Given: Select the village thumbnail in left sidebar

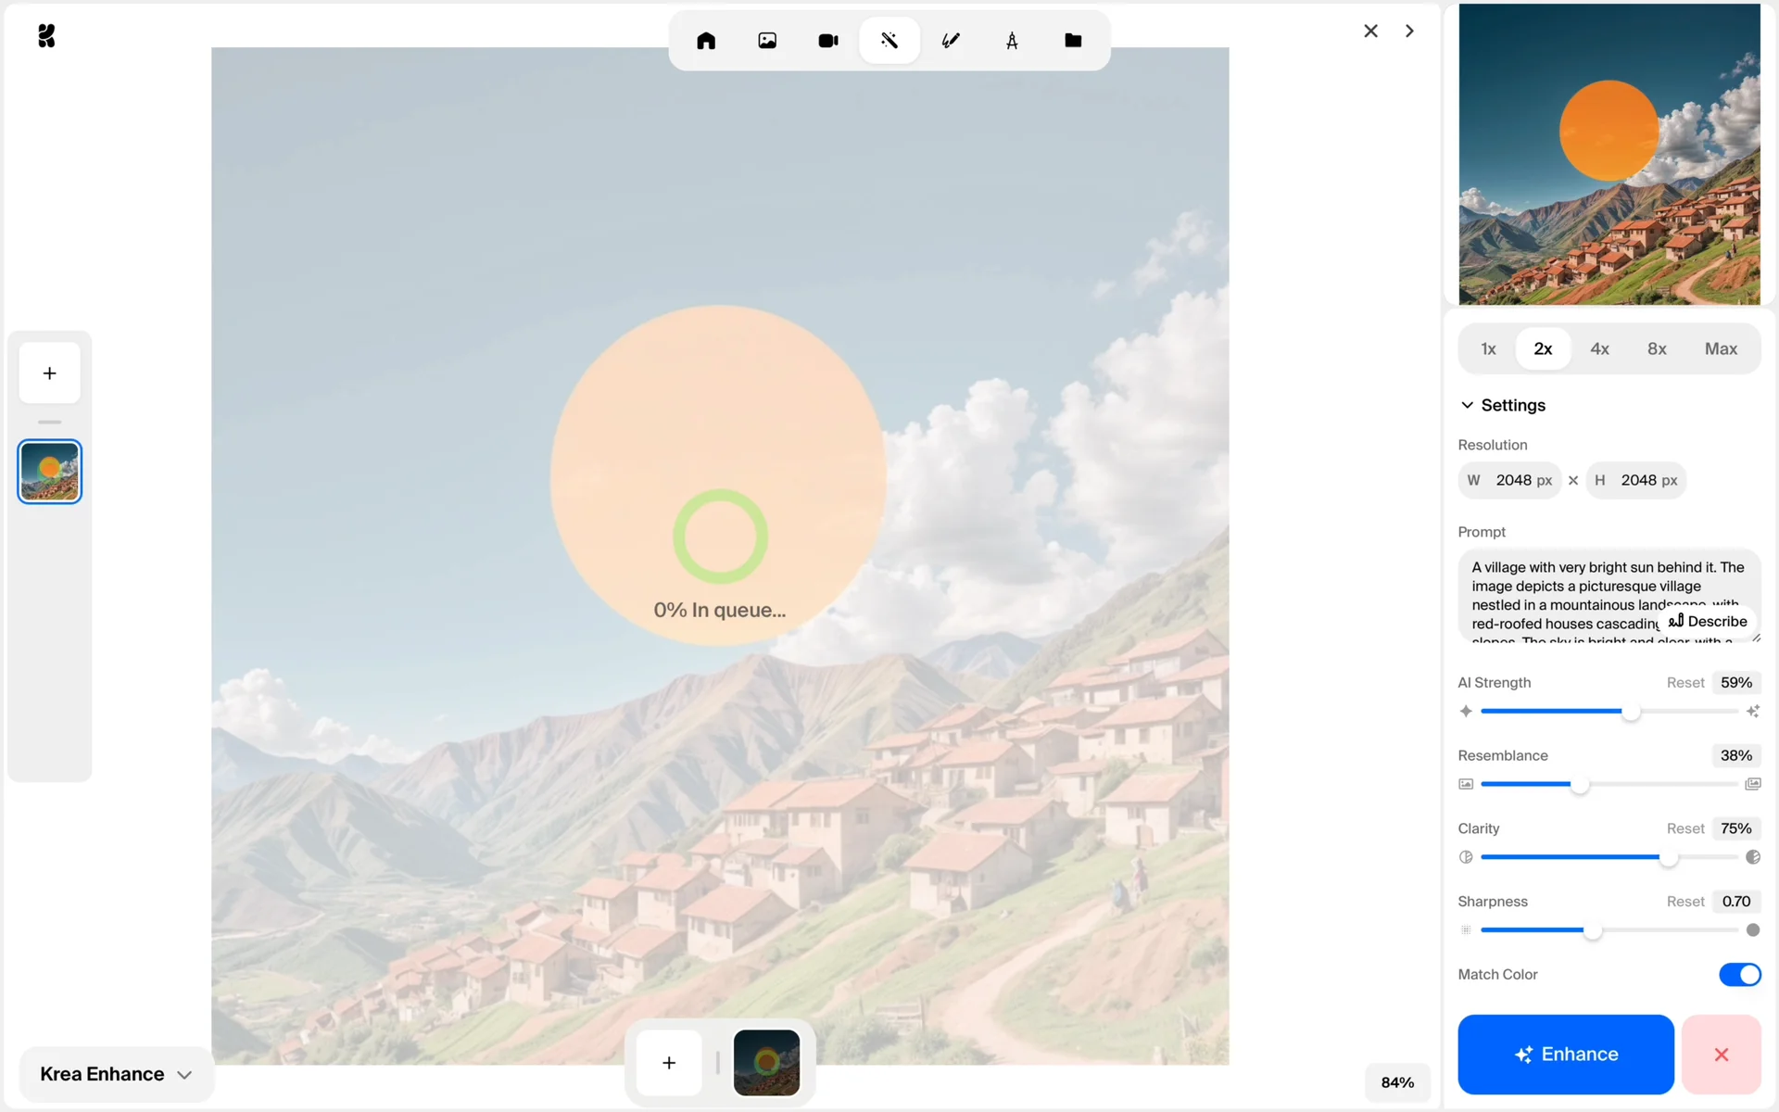Looking at the screenshot, I should tap(50, 472).
